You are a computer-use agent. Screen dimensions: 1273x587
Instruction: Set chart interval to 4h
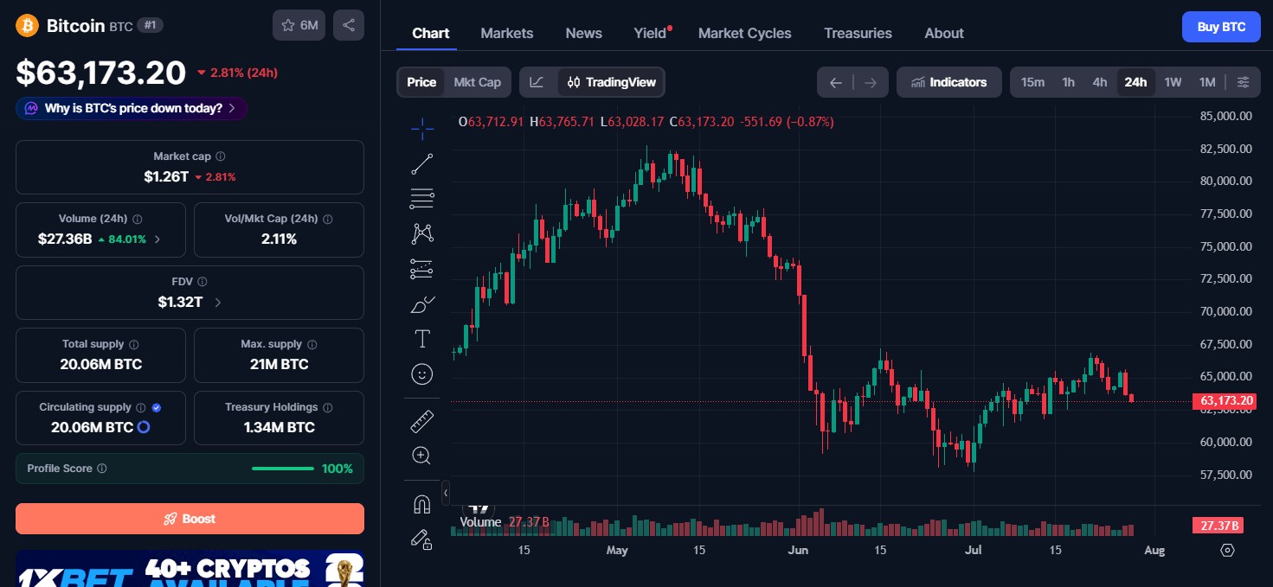(1100, 82)
